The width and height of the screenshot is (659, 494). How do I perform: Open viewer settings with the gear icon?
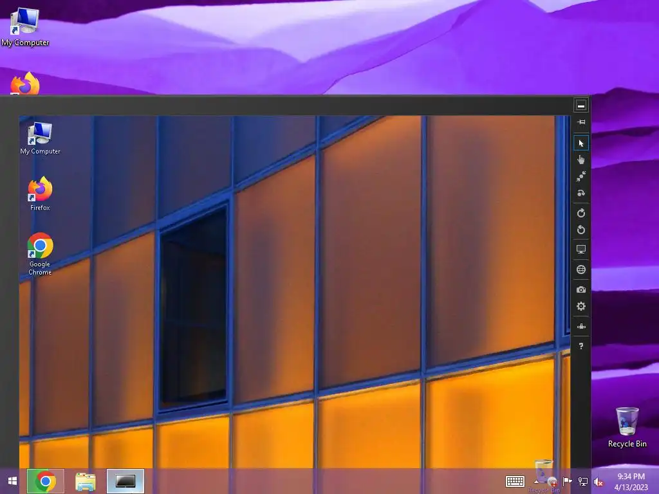(x=581, y=306)
